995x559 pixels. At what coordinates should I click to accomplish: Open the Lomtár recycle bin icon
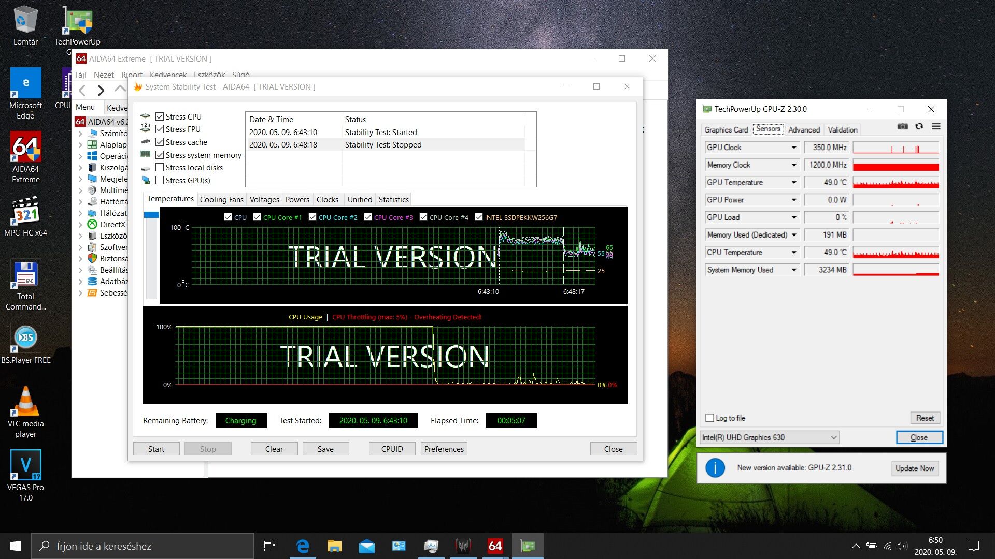(x=25, y=26)
